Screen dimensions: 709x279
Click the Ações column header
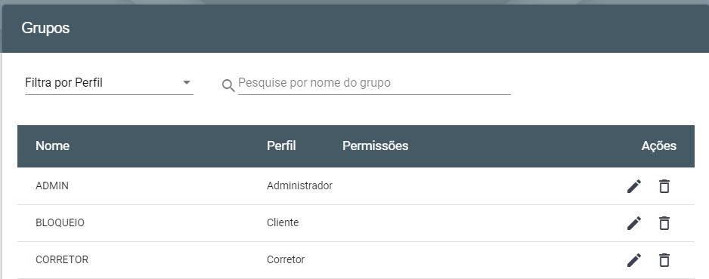pyautogui.click(x=659, y=146)
